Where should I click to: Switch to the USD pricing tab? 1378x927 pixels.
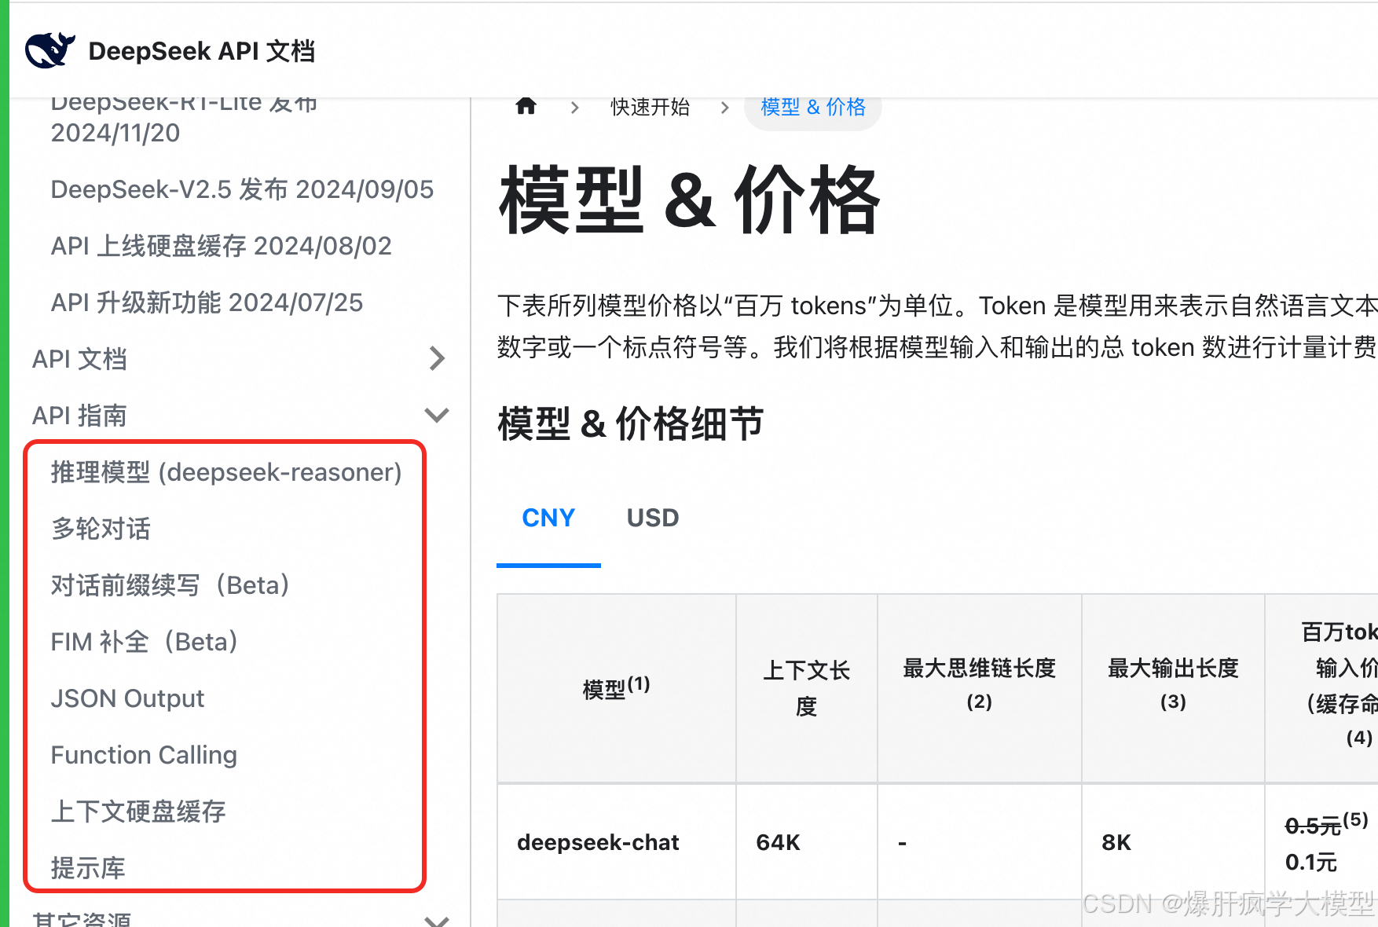pyautogui.click(x=653, y=518)
